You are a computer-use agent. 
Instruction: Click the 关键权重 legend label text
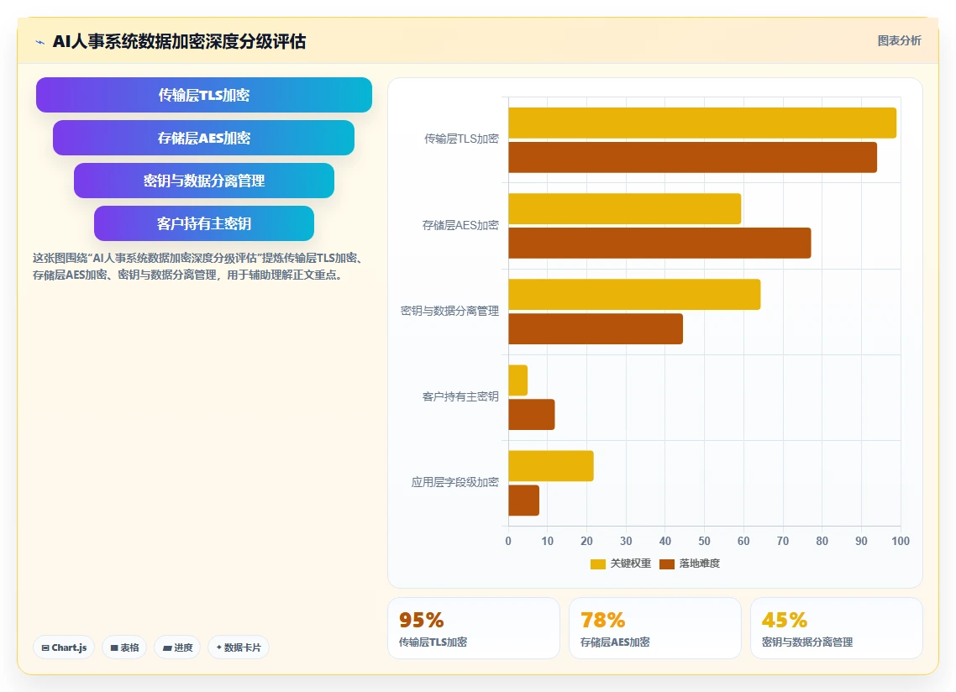[x=630, y=564]
